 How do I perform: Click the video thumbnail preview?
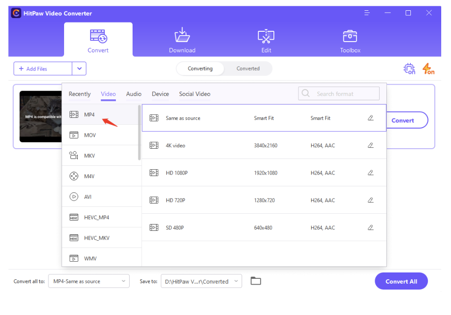tap(41, 116)
